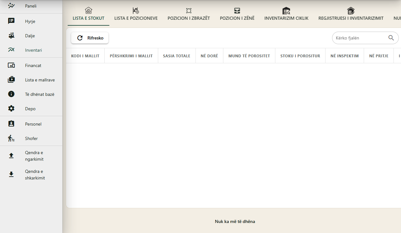The image size is (401, 233).
Task: Click the Sasia totale column header
Action: 177,56
